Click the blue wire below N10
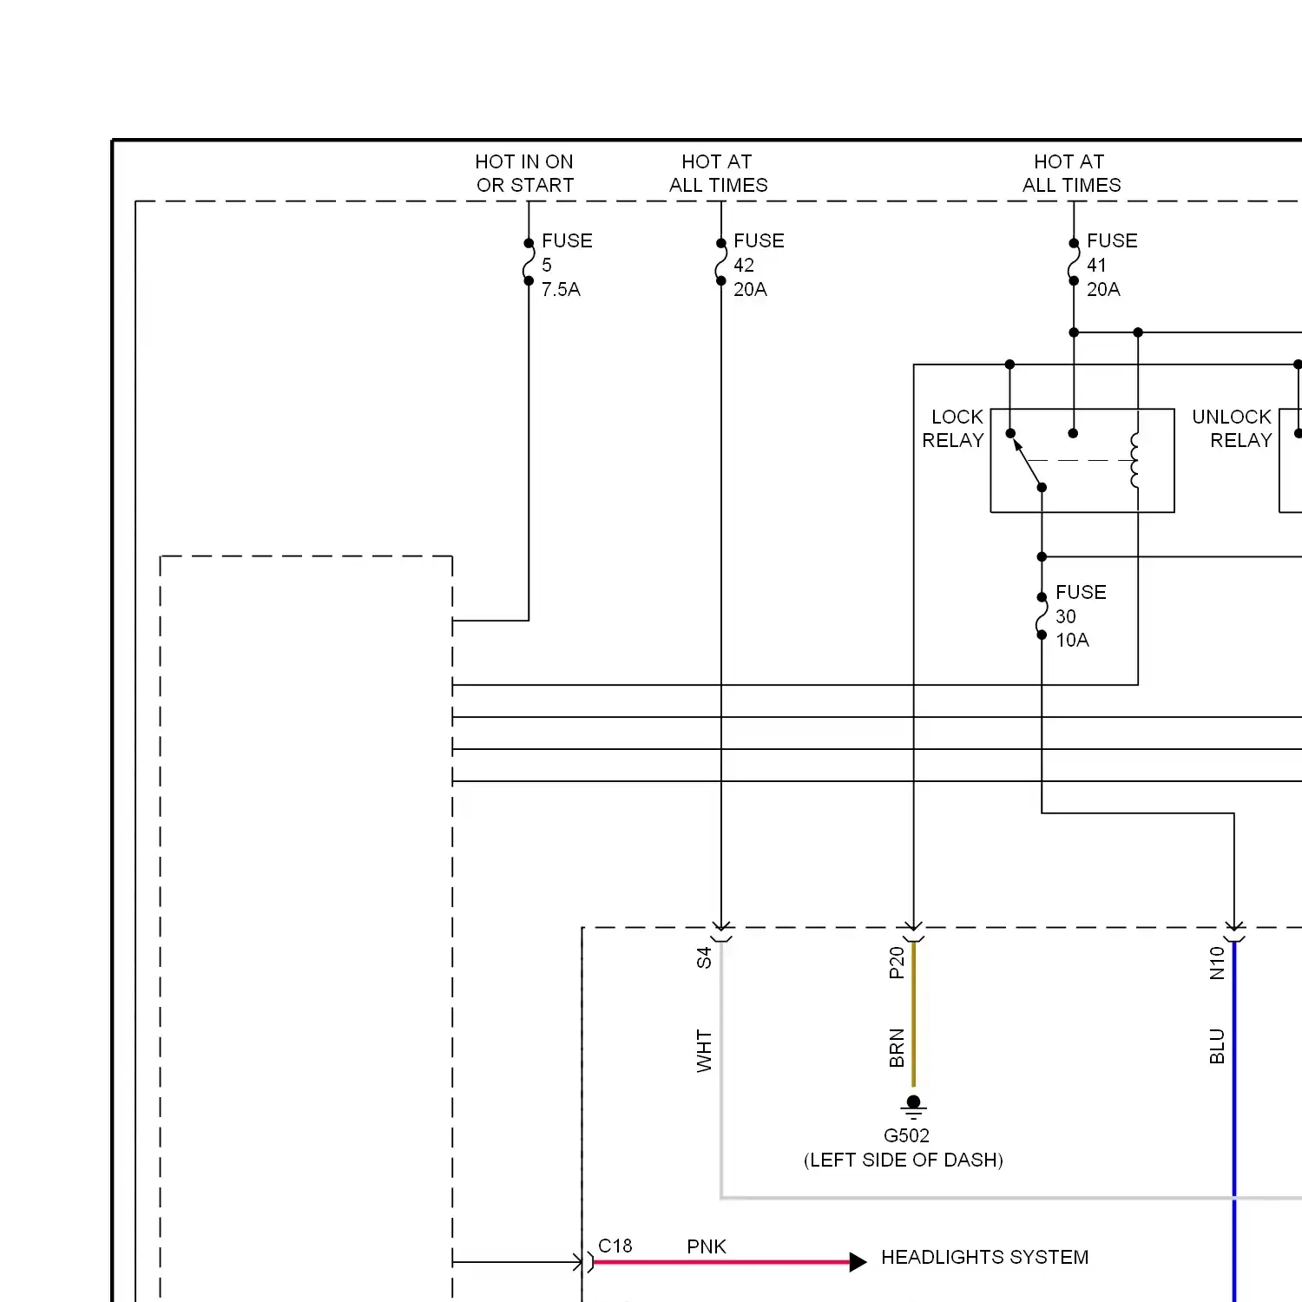 tap(1234, 1121)
